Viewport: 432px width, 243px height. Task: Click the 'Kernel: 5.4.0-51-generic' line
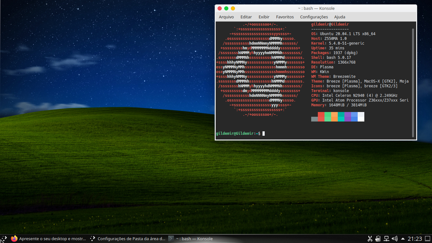click(x=338, y=43)
